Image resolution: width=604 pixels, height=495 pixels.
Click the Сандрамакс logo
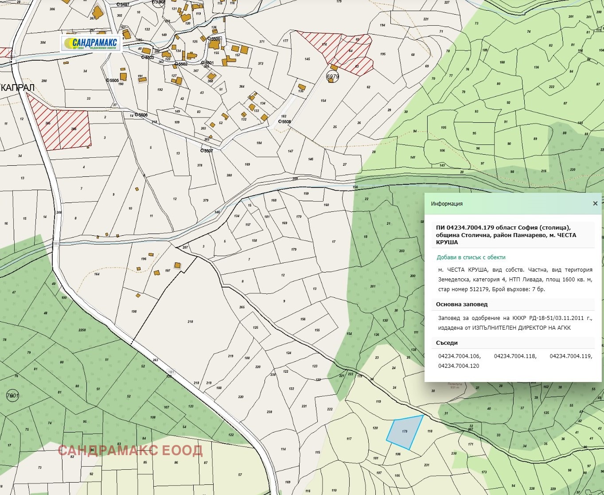tap(91, 43)
